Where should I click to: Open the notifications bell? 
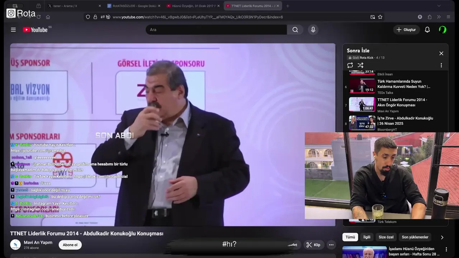427,30
